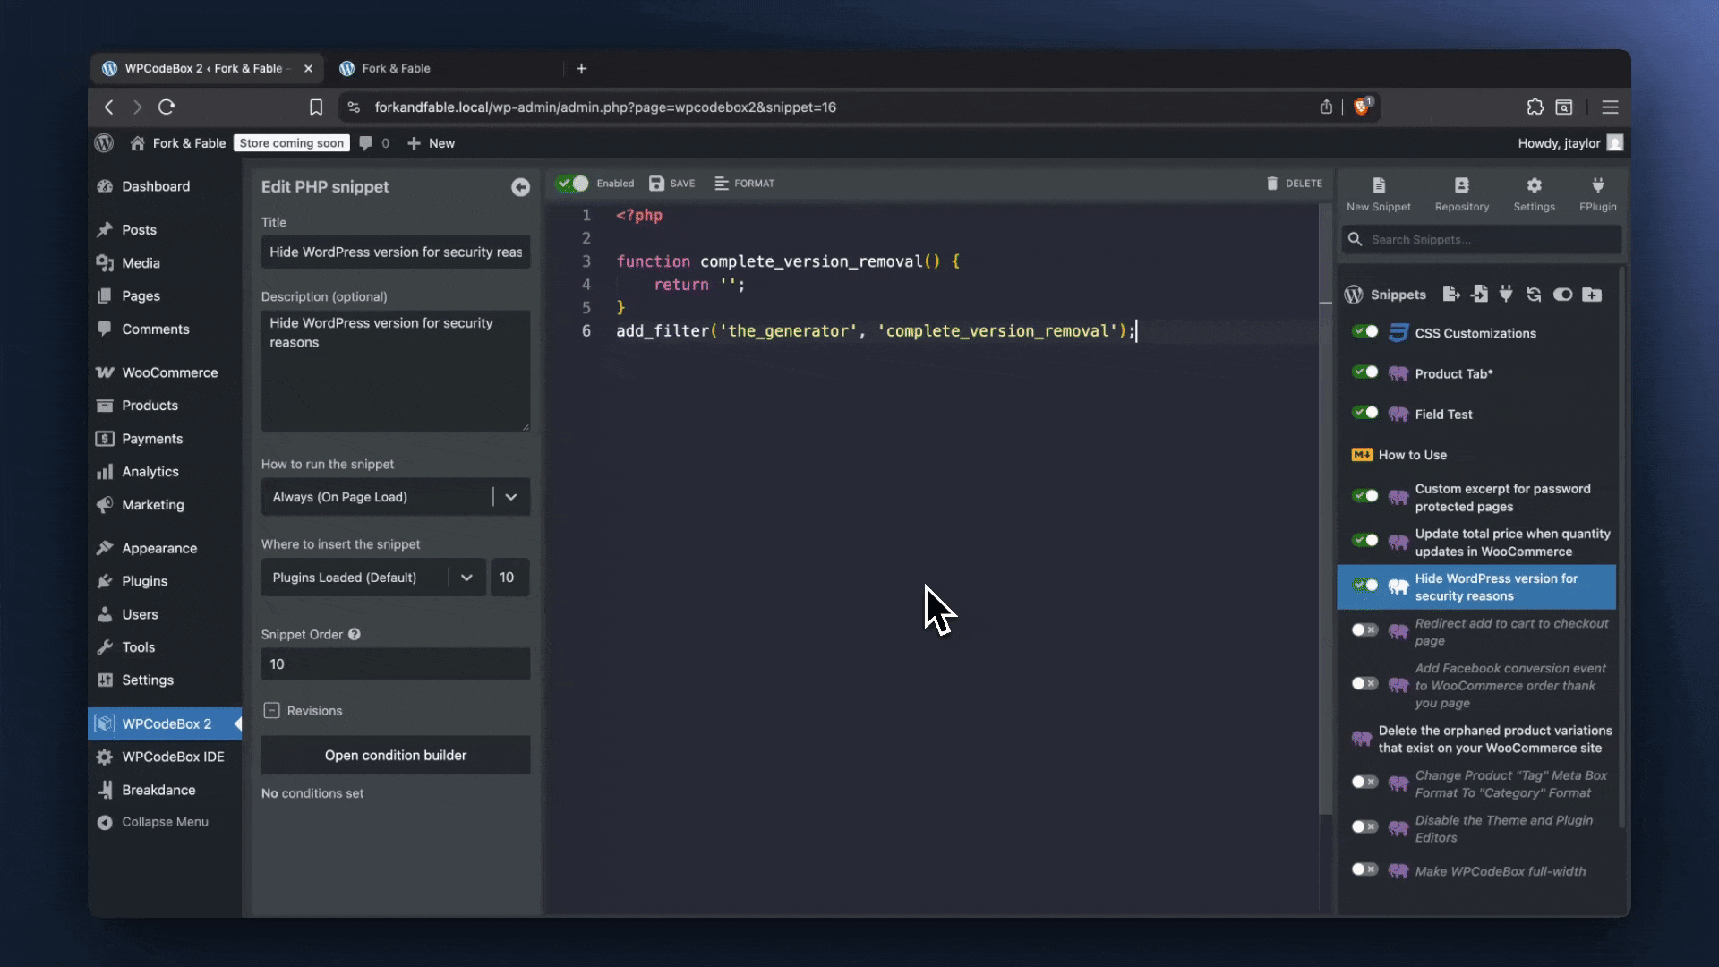Open the WooCommerce menu
This screenshot has width=1719, height=967.
(165, 372)
